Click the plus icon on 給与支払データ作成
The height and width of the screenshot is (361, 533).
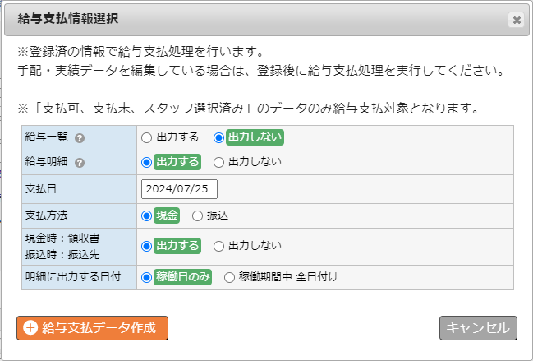click(x=30, y=328)
